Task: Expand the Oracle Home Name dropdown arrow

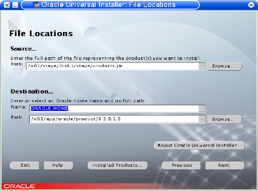Action: (x=202, y=108)
